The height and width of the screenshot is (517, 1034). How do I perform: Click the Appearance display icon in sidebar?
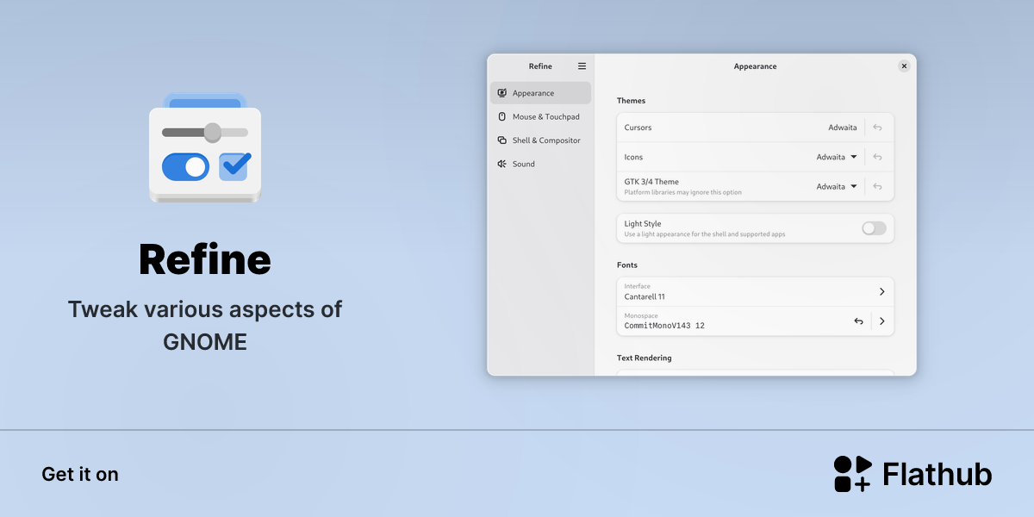tap(501, 93)
